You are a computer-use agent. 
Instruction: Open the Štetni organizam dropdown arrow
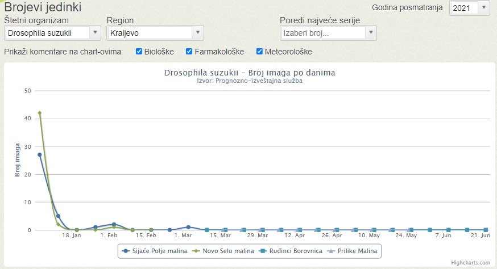pos(95,32)
